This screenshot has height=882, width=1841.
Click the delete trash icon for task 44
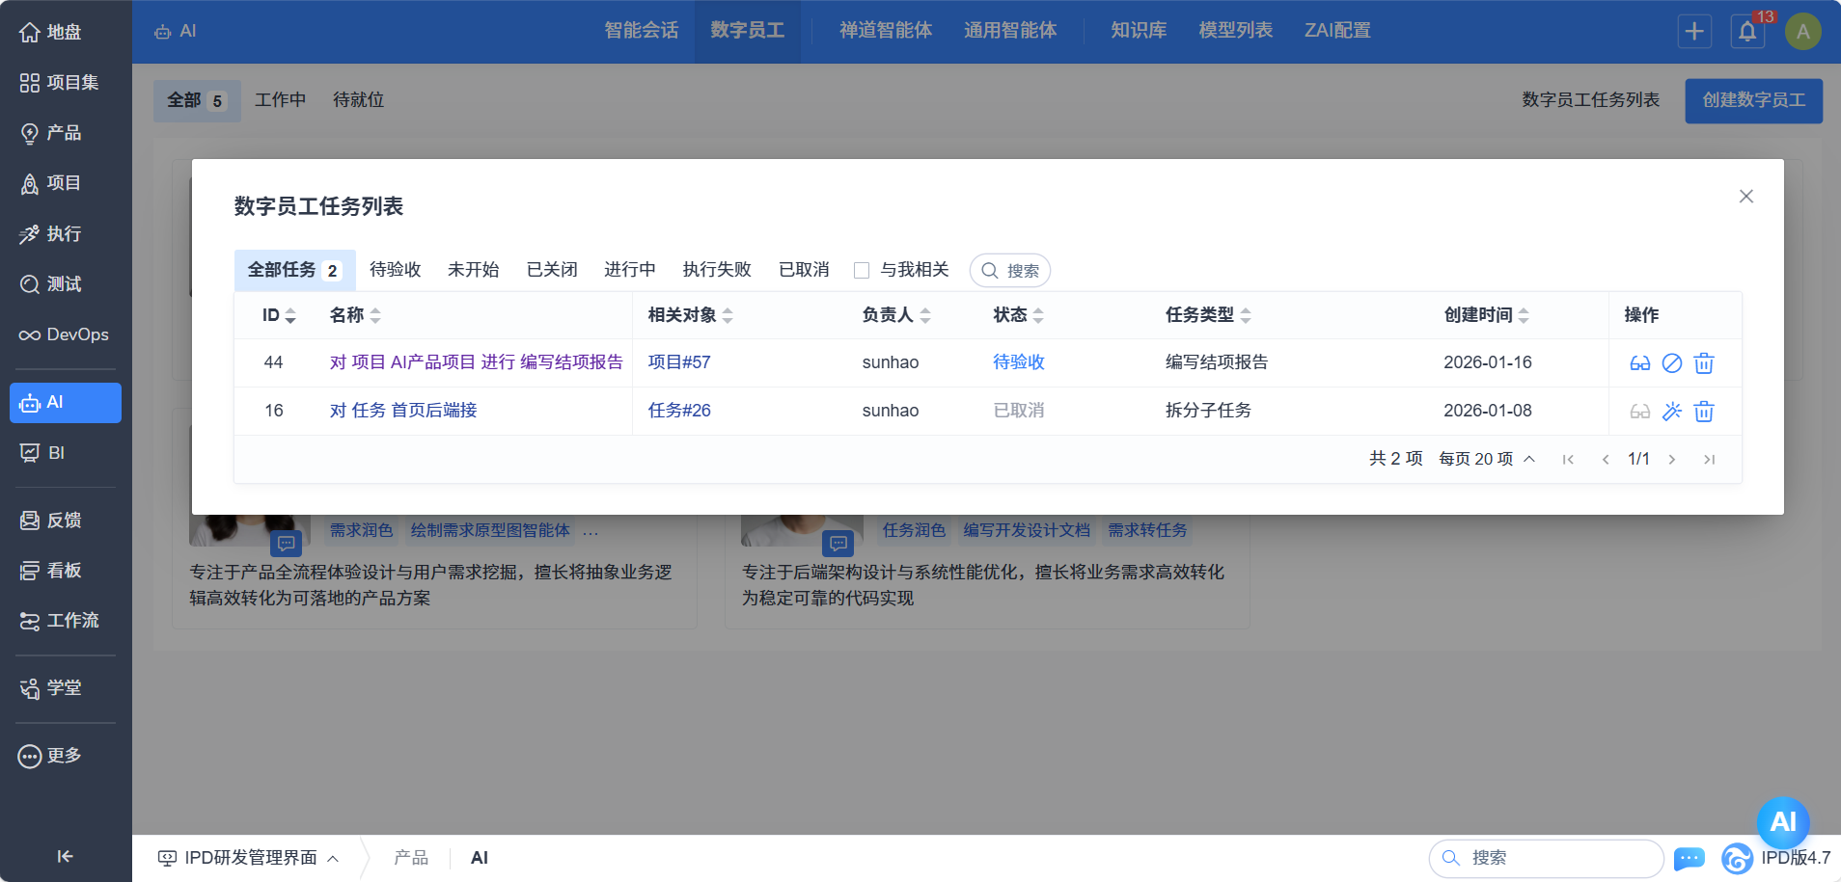[x=1704, y=363]
